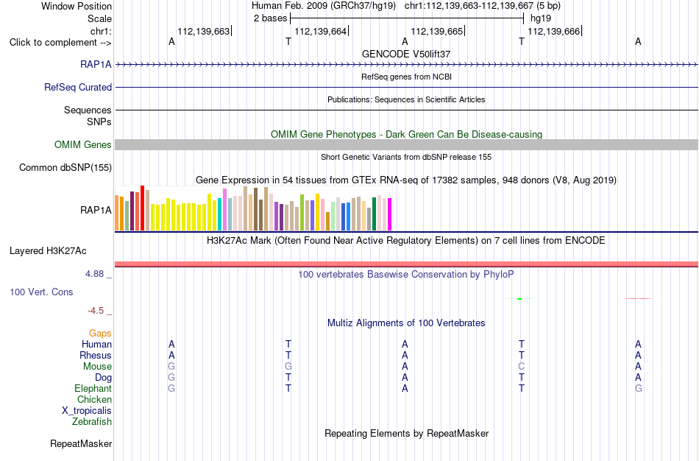Click 'Short Genetic Variants from dbSNP release 155'
This screenshot has width=699, height=461.
406,157
